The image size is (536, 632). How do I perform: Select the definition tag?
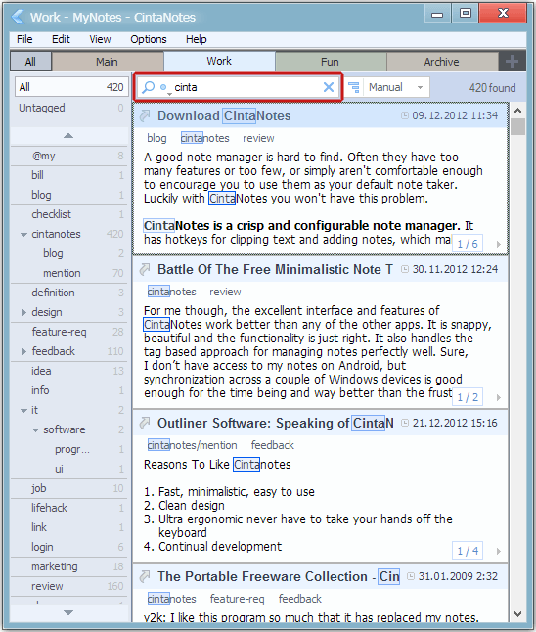click(x=69, y=293)
